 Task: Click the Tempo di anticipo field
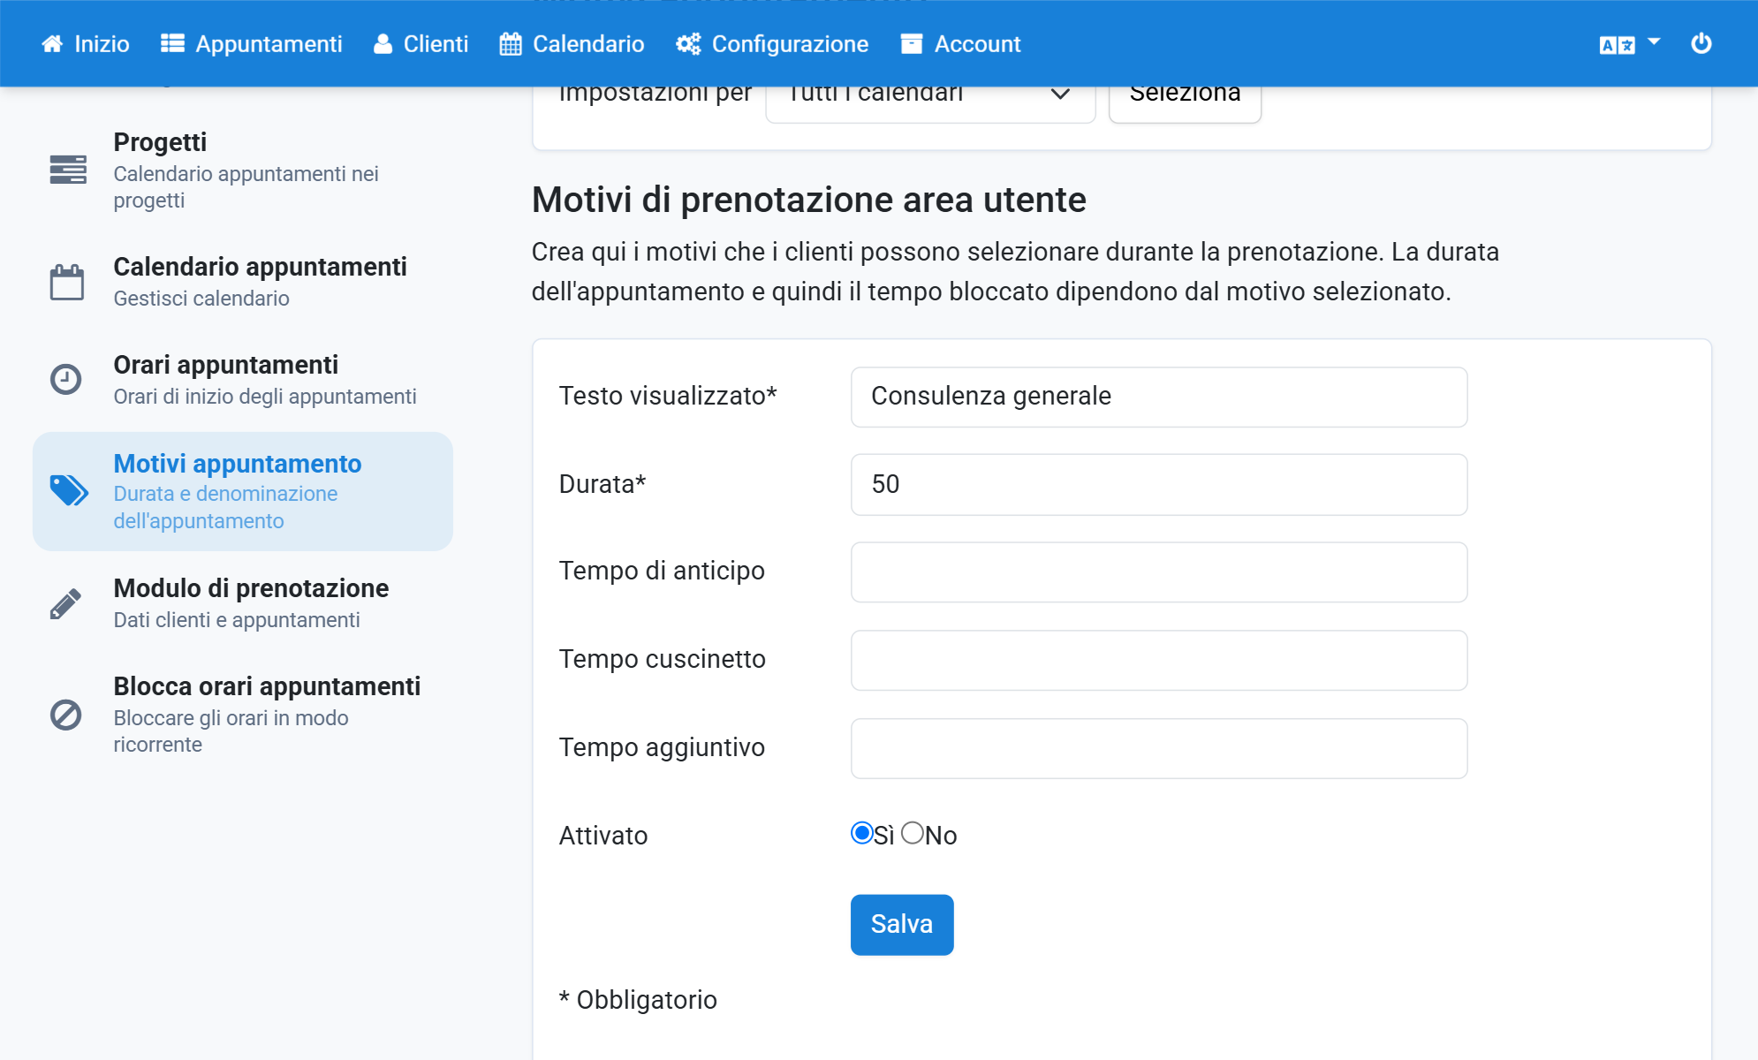click(x=1159, y=572)
